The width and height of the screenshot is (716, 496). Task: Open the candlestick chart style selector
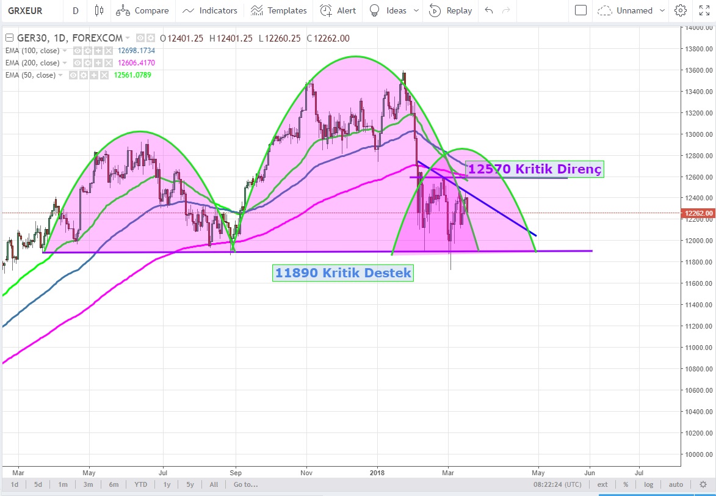pyautogui.click(x=99, y=10)
